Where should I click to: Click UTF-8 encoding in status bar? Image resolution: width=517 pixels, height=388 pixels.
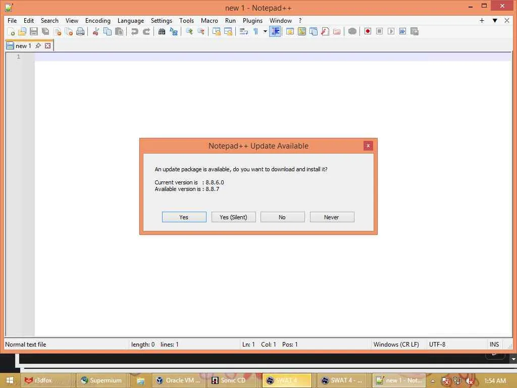437,345
